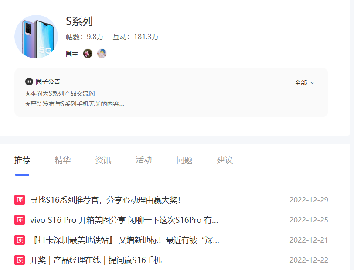Open post 寻找S16系列推荐官，分享心动理由赢大奖
Viewport: 354px width, 270px height.
click(105, 200)
